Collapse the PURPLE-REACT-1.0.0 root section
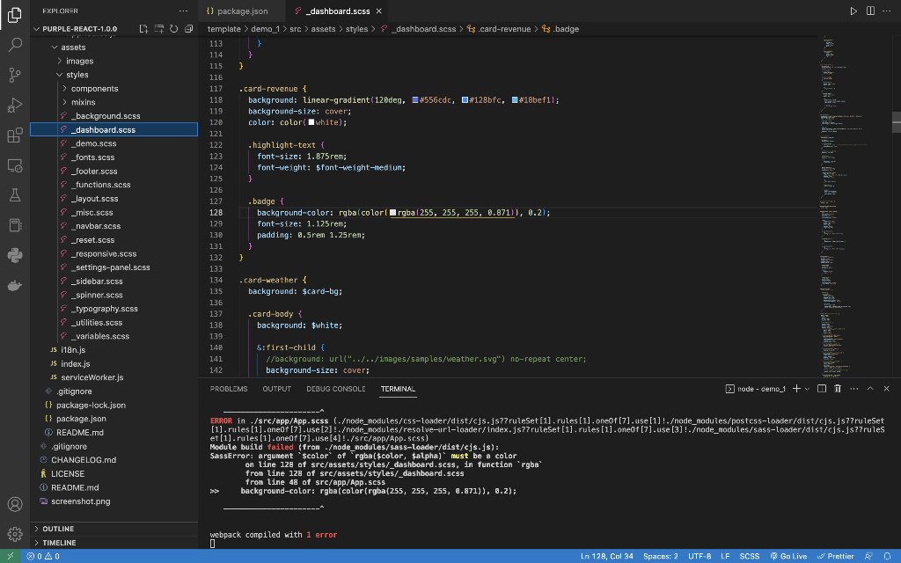The image size is (901, 563). point(79,29)
